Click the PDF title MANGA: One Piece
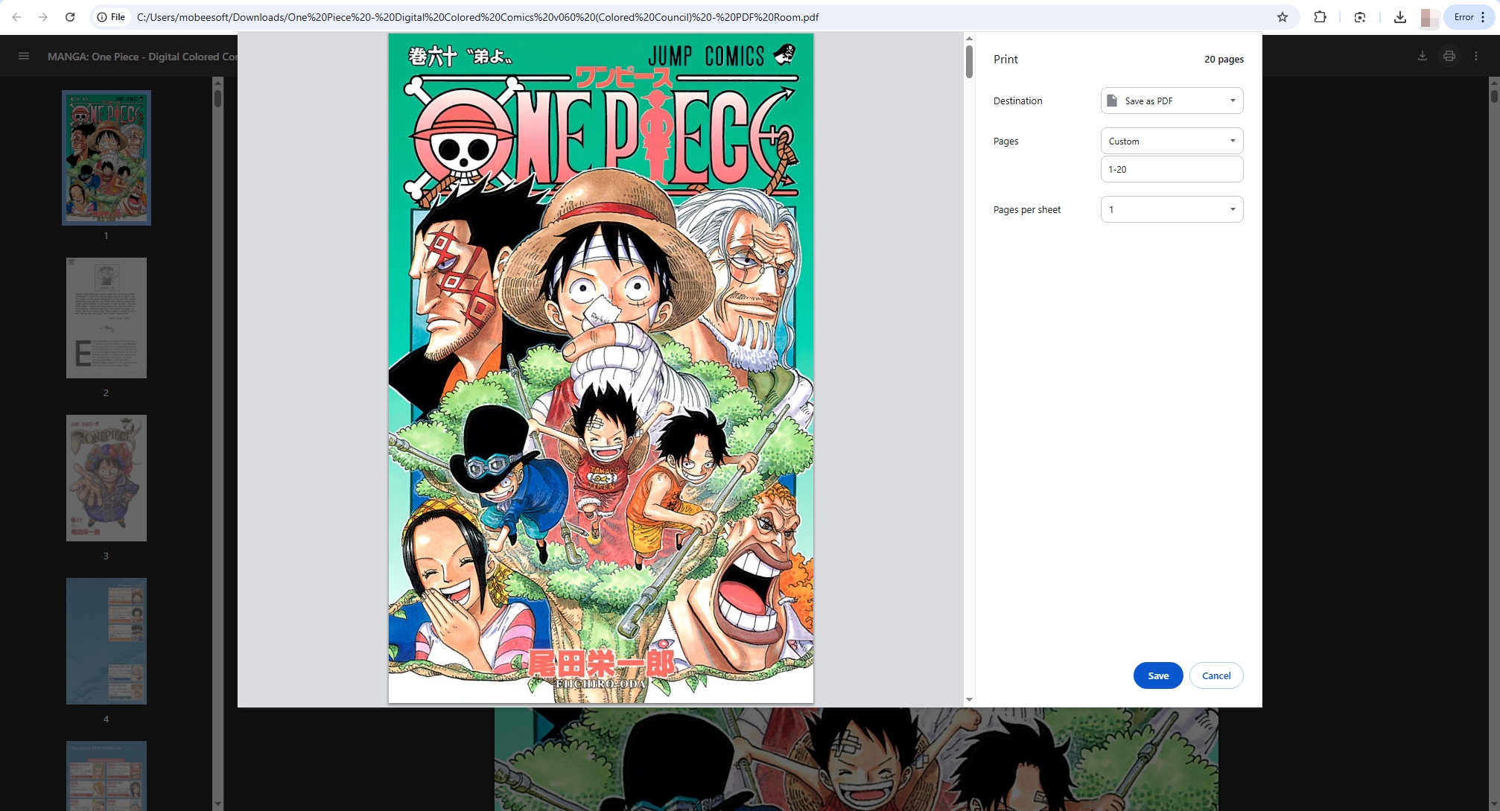The height and width of the screenshot is (811, 1500). click(142, 57)
